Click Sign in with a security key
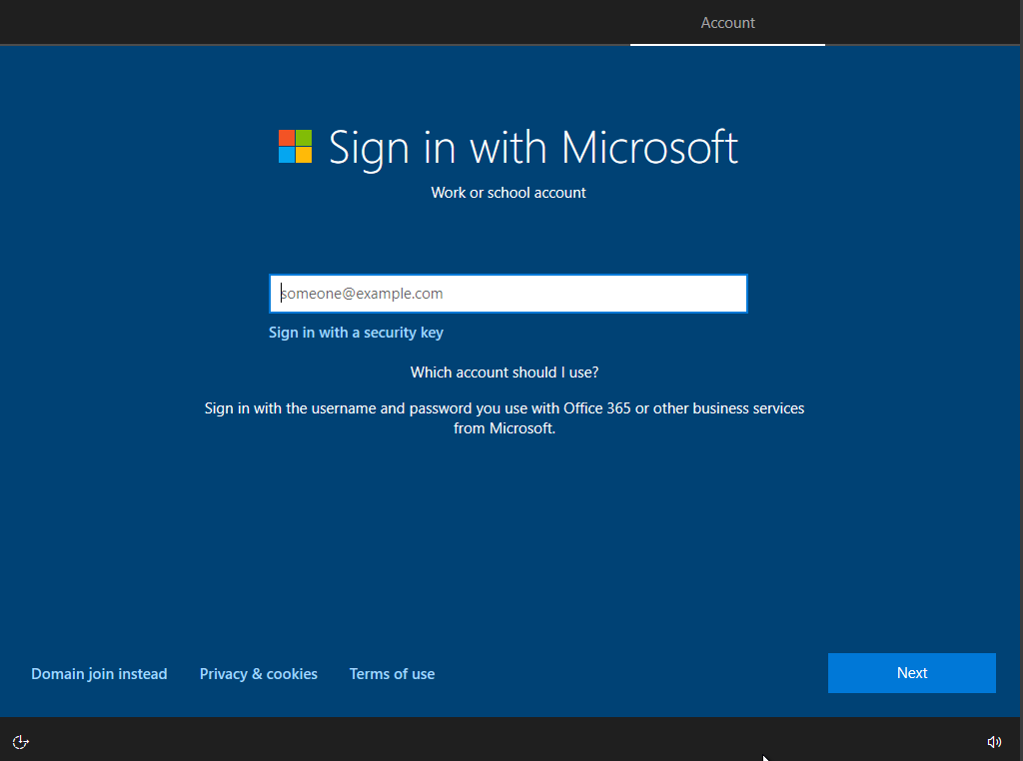The width and height of the screenshot is (1023, 761). click(356, 333)
